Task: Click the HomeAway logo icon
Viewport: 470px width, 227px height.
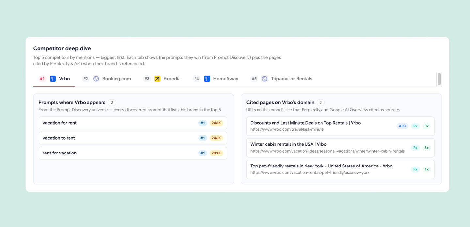Action: tap(207, 79)
